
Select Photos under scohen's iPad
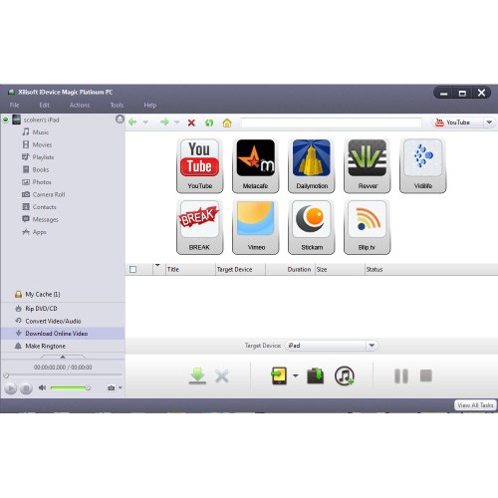(x=42, y=182)
